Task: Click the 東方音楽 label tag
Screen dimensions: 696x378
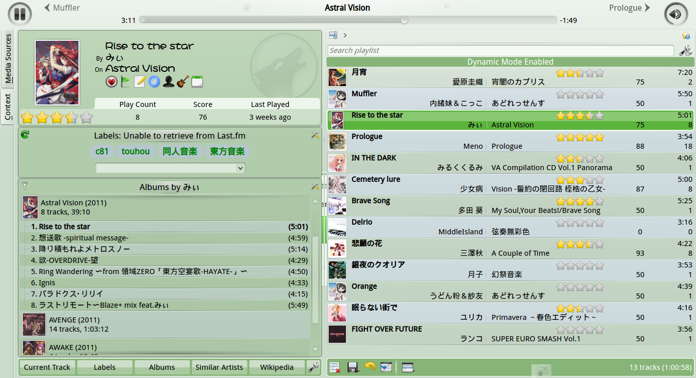Action: coord(227,151)
